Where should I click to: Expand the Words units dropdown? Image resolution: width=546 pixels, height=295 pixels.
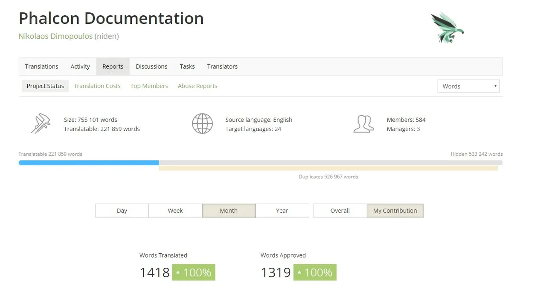click(468, 86)
